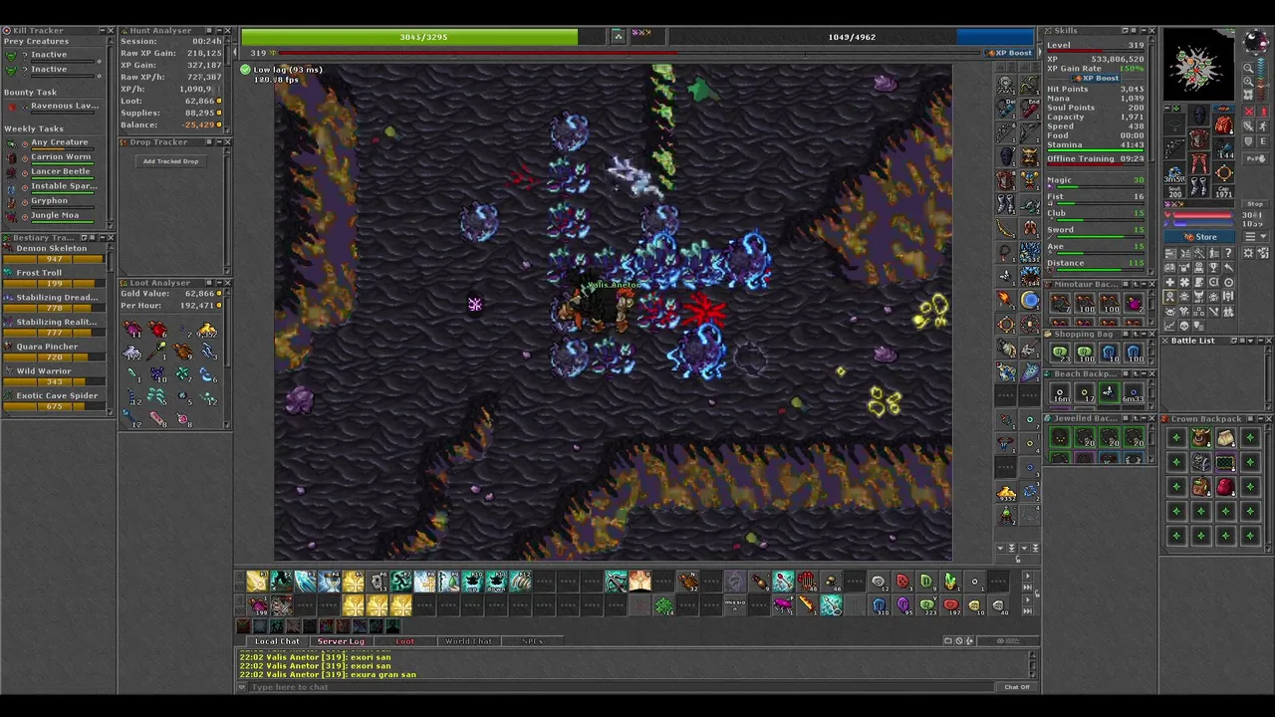Click the crossed bows action bar icon
The image size is (1275, 717).
[616, 582]
